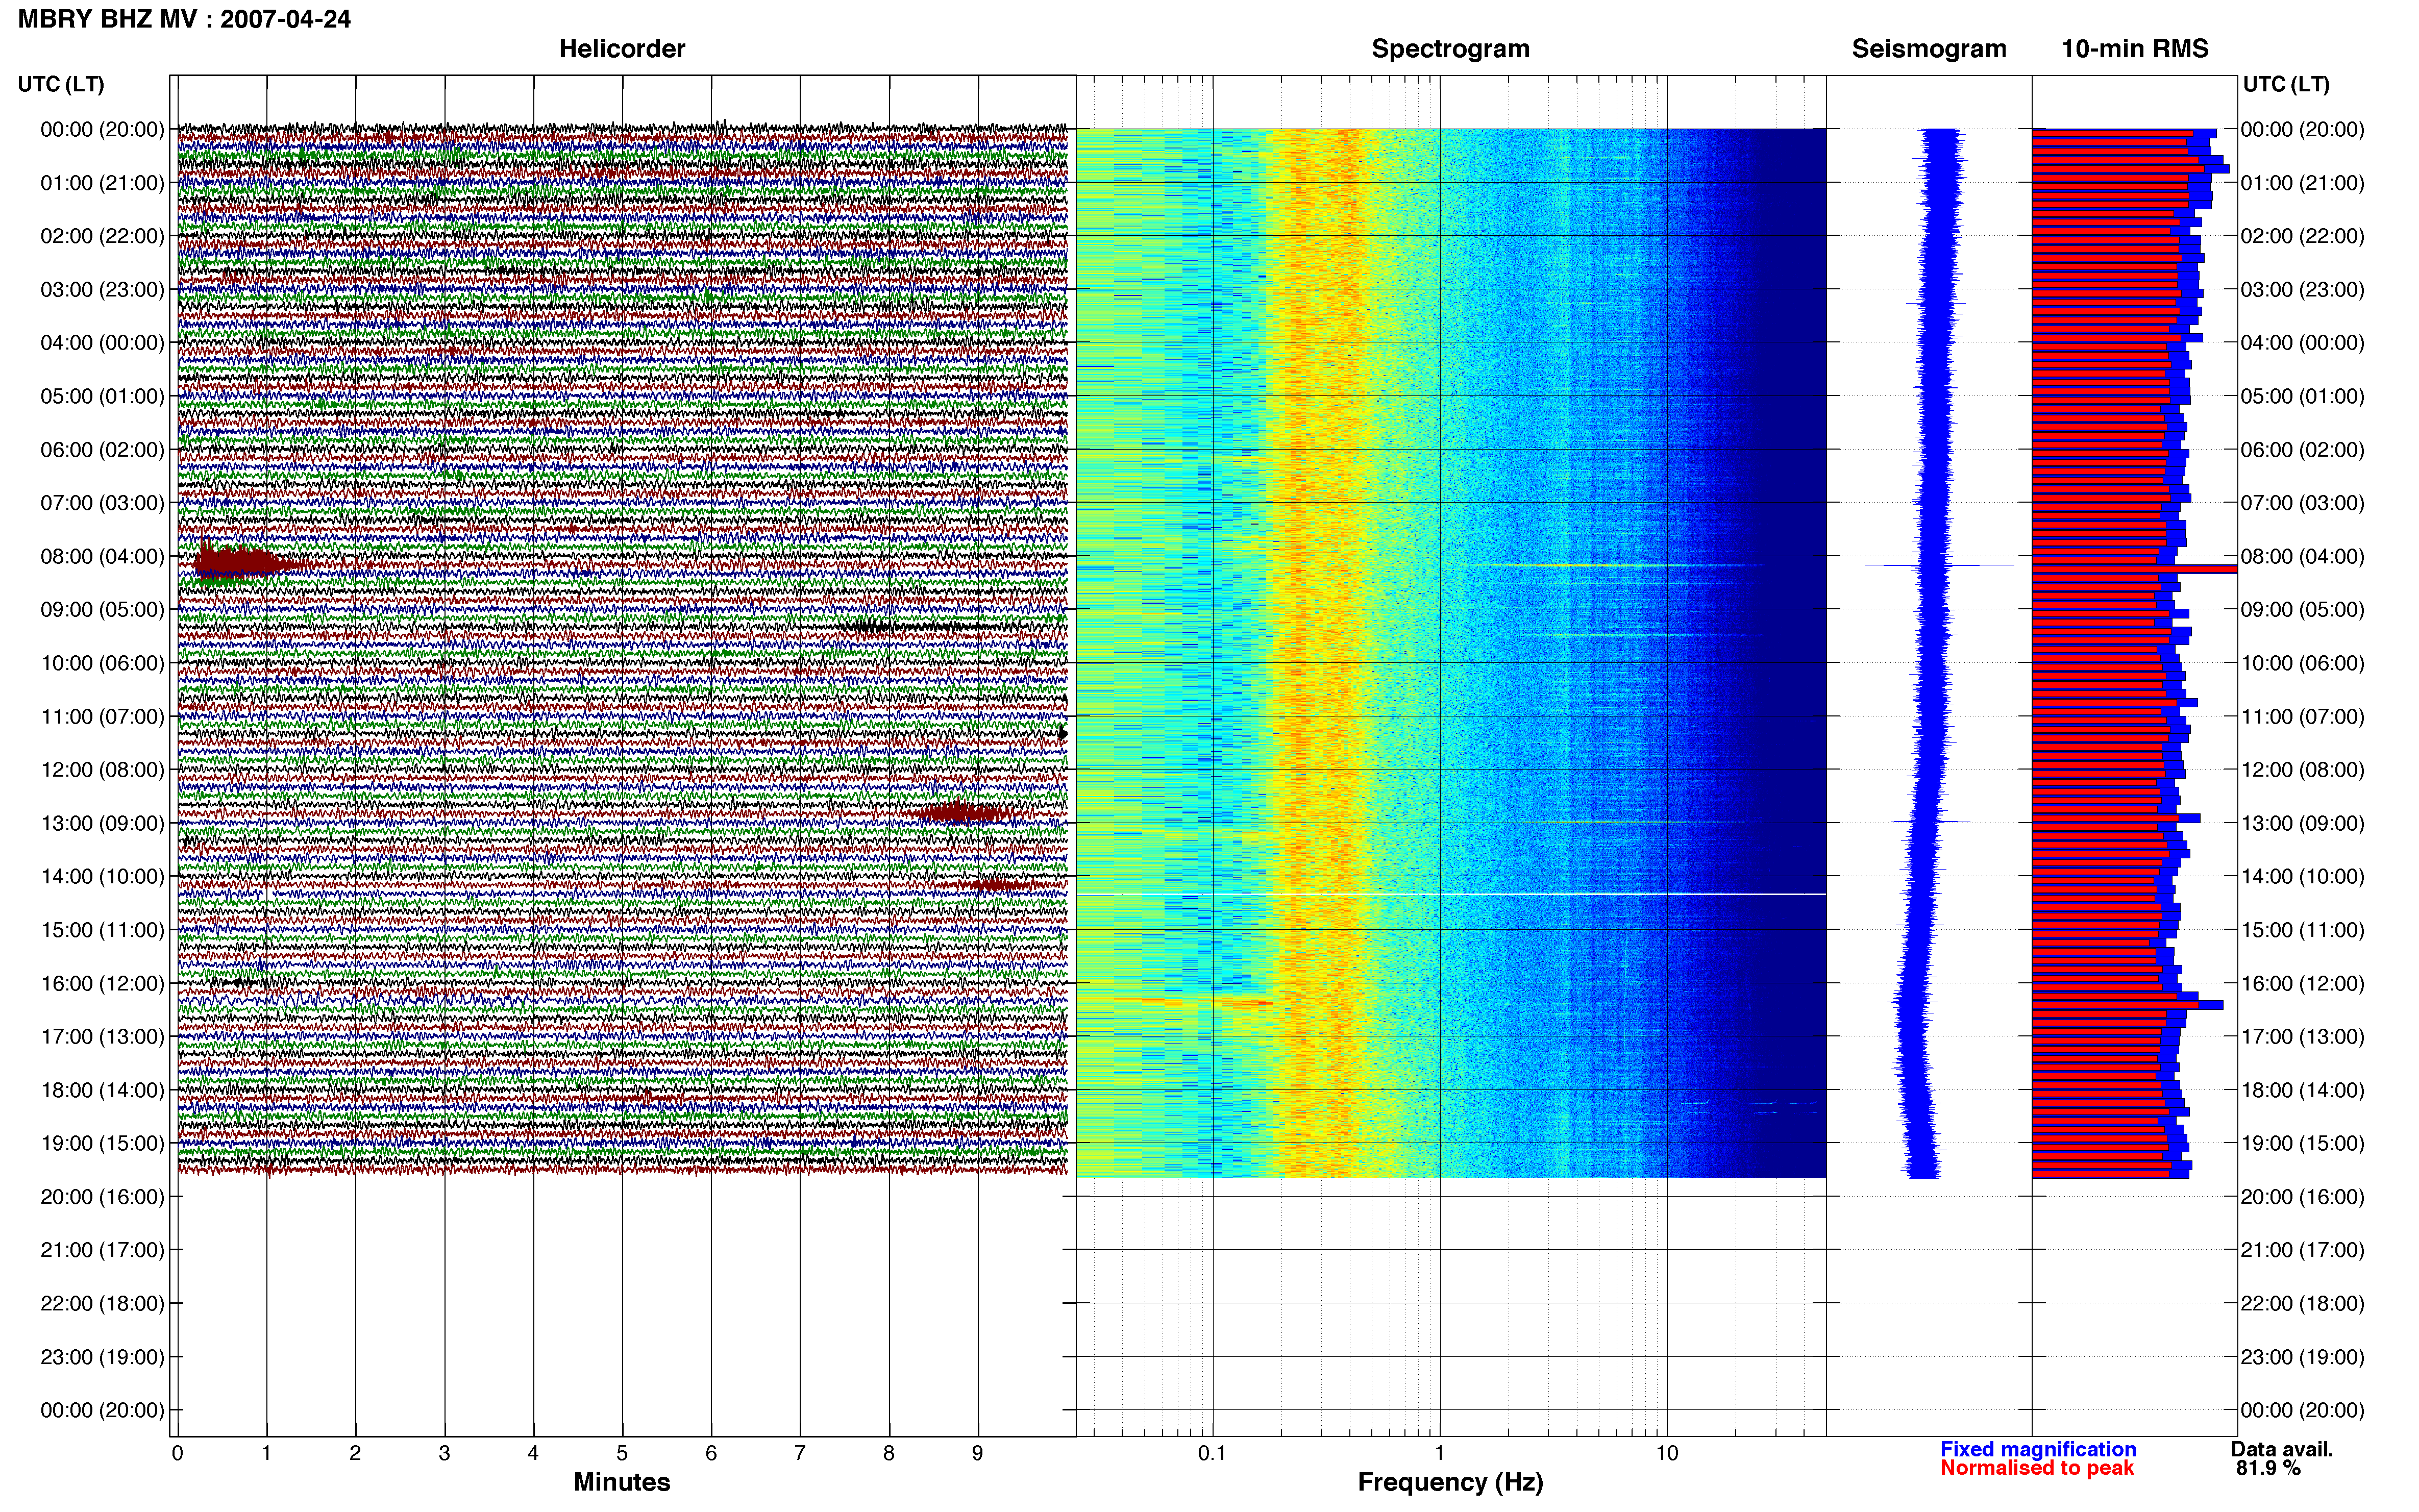The width and height of the screenshot is (2419, 1512).
Task: Click the 08:10 spike in the Seismogram panel
Action: [1939, 566]
